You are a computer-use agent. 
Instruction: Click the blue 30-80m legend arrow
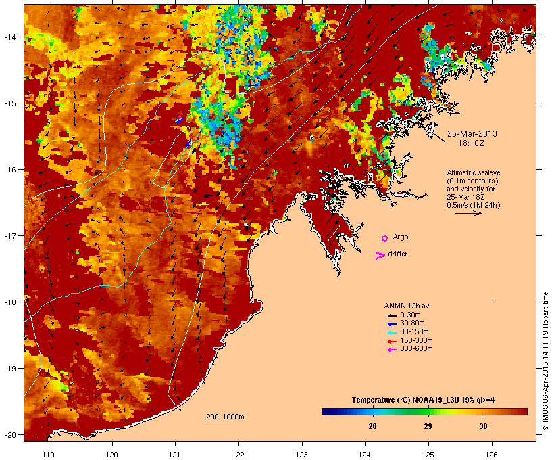pos(392,324)
